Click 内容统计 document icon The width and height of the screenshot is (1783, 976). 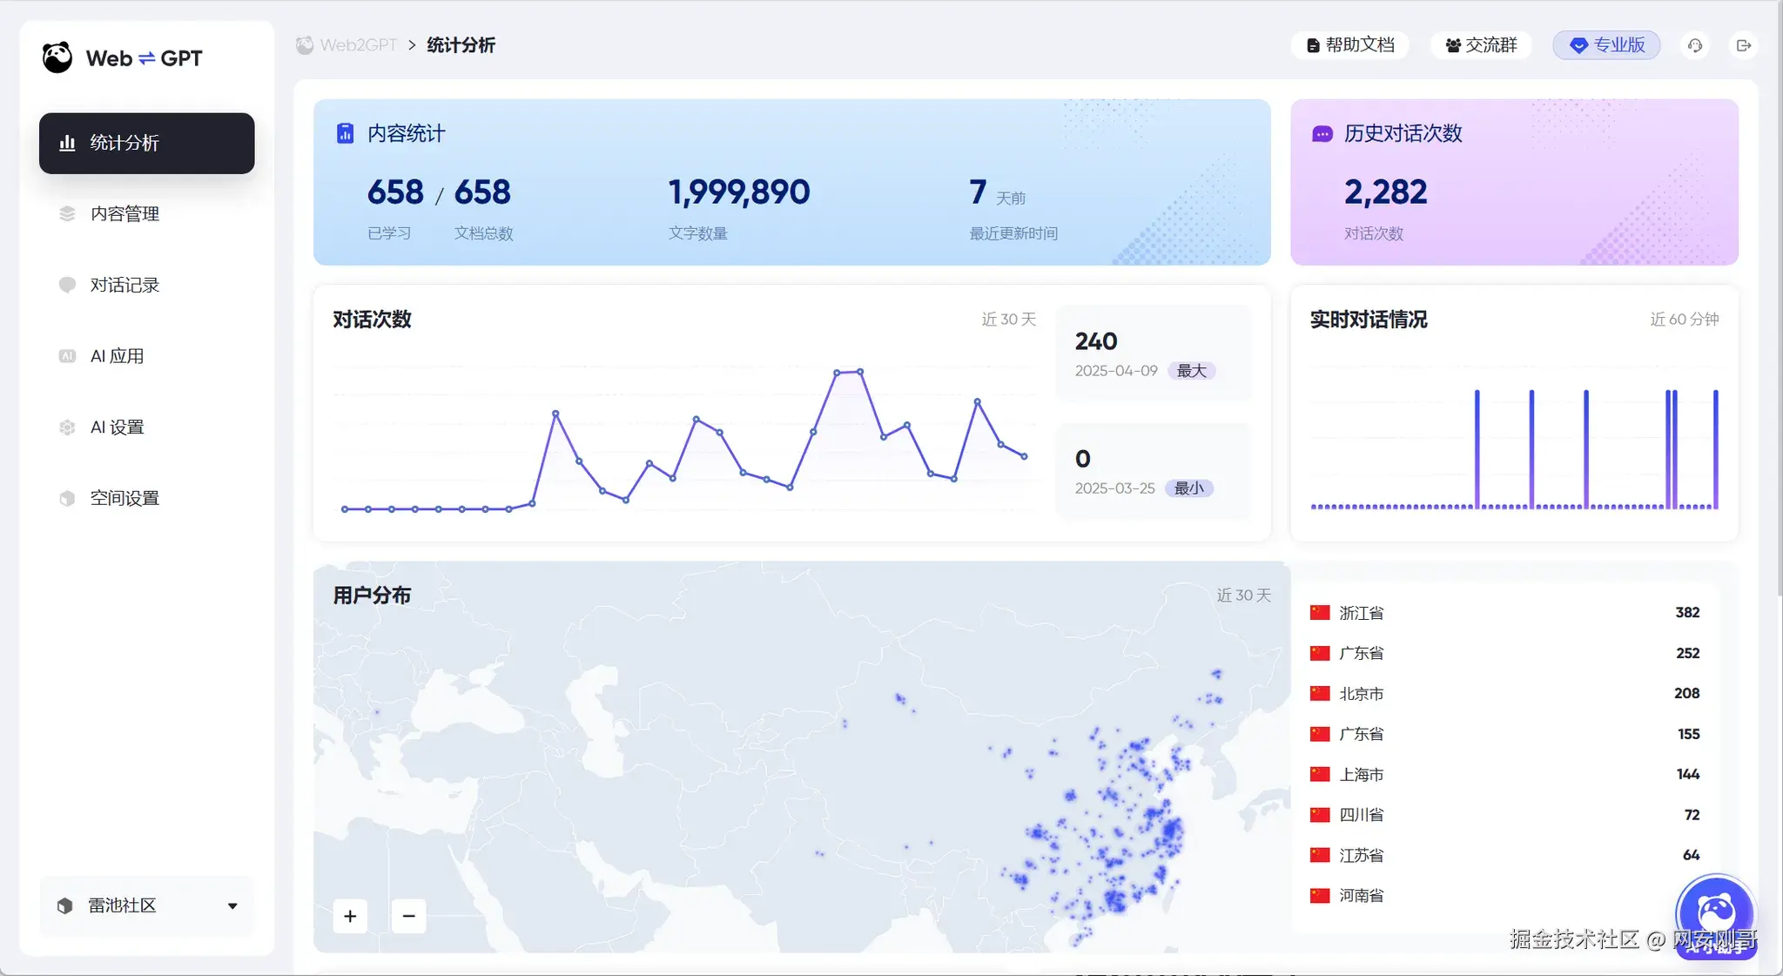(x=345, y=133)
